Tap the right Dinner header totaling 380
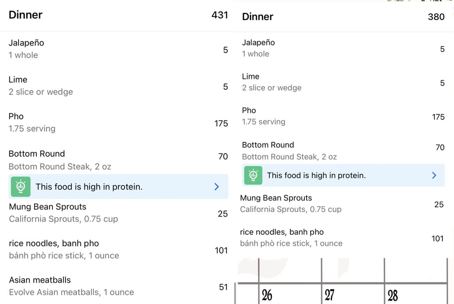This screenshot has width=454, height=304. (343, 17)
